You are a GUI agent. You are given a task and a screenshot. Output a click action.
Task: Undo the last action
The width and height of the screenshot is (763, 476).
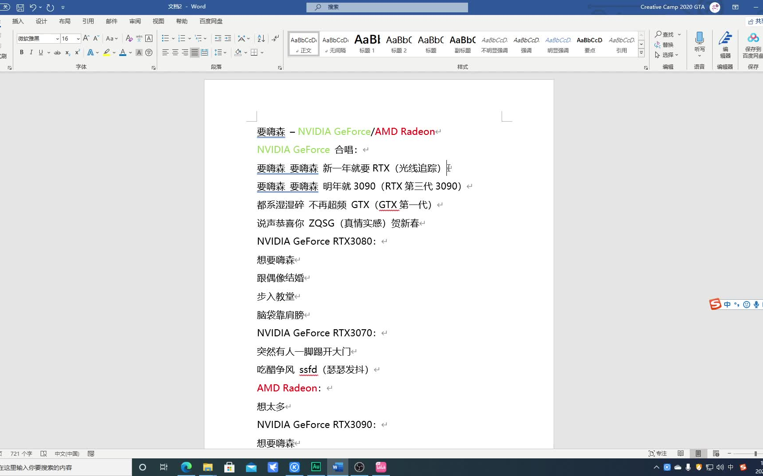coord(33,7)
